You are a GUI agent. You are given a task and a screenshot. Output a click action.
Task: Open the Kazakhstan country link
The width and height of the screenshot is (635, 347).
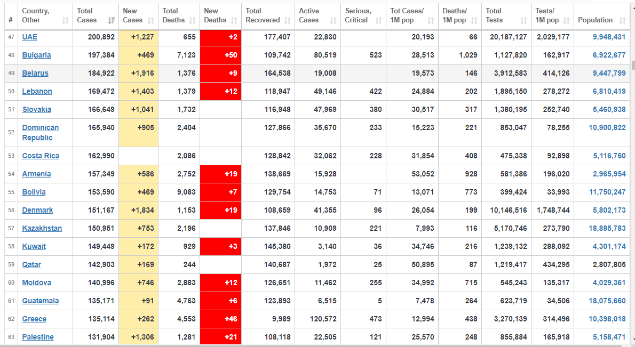coord(42,229)
